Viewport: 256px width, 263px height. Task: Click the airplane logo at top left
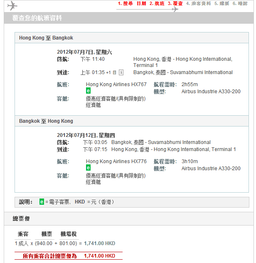(12, 6)
